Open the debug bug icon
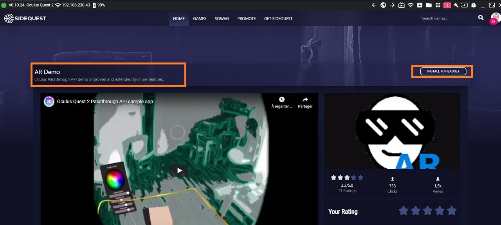This screenshot has width=501, height=225. point(474,5)
